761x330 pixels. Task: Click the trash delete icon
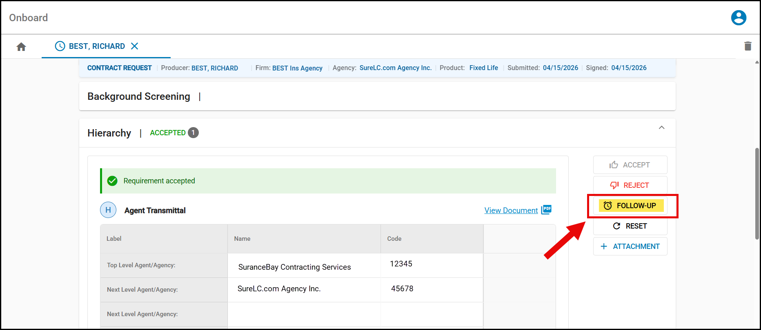[748, 46]
